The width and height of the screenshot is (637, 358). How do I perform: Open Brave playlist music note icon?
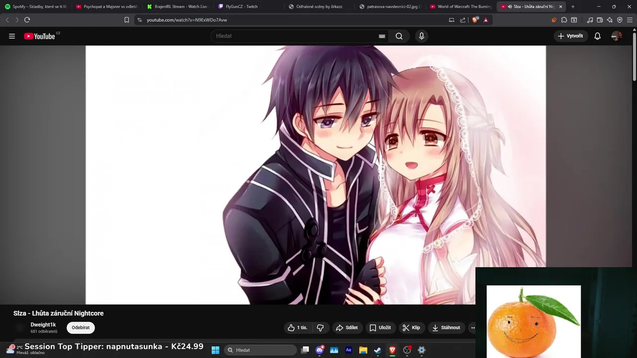click(x=590, y=20)
